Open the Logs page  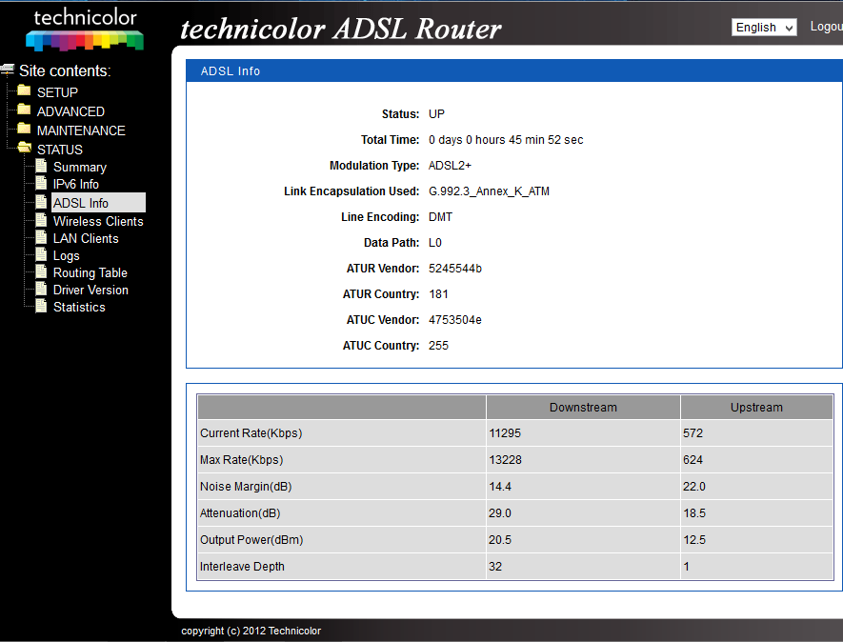pos(66,256)
